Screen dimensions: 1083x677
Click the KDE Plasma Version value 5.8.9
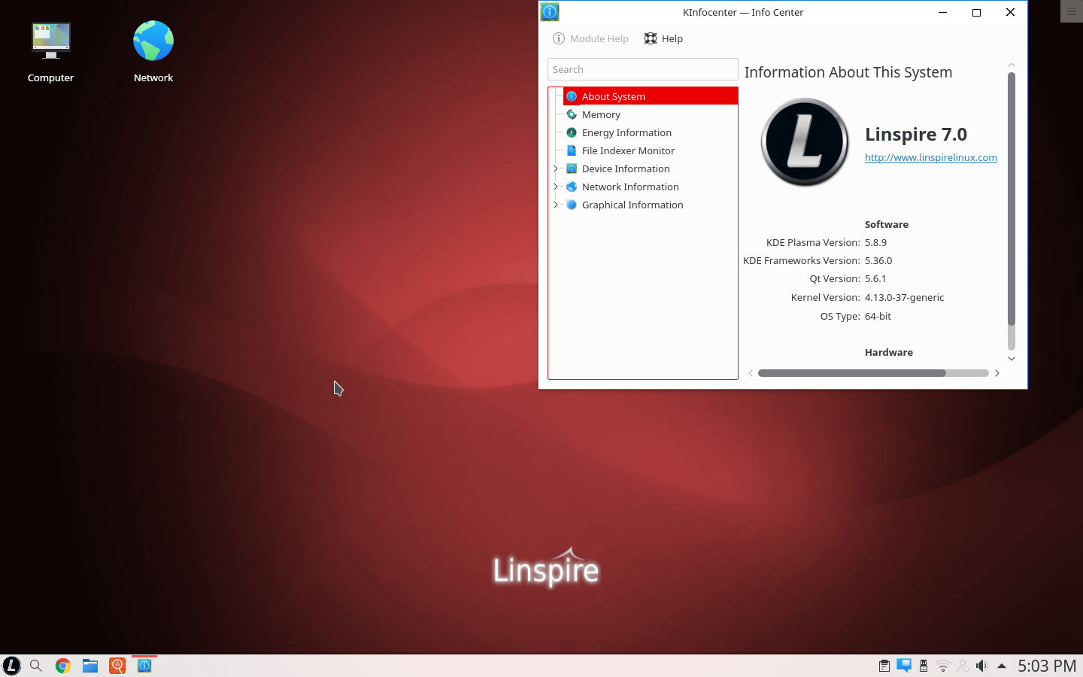coord(875,242)
